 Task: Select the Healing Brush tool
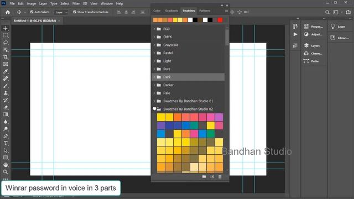pos(6,78)
